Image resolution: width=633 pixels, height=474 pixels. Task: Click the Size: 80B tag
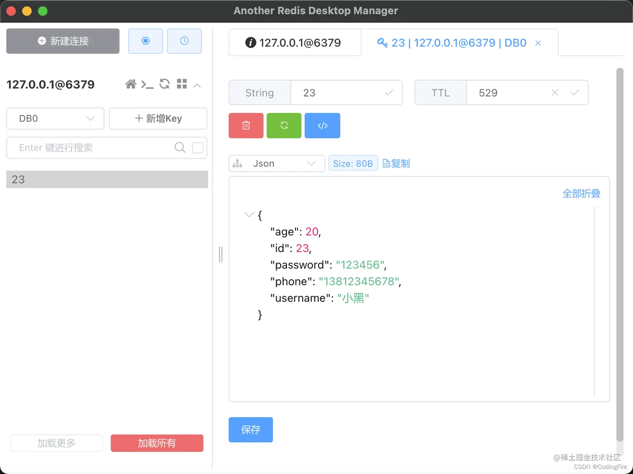click(x=353, y=163)
